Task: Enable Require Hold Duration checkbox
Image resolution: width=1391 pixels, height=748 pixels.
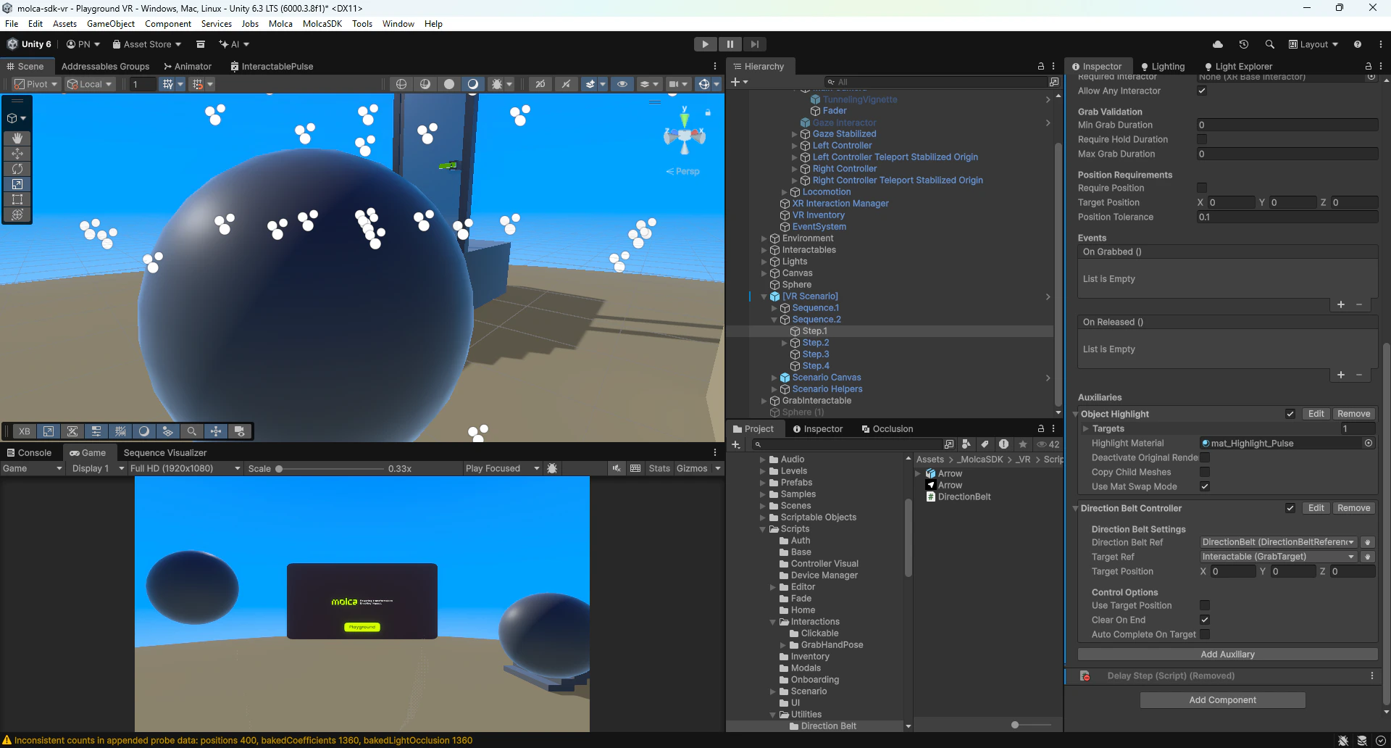Action: click(1202, 139)
